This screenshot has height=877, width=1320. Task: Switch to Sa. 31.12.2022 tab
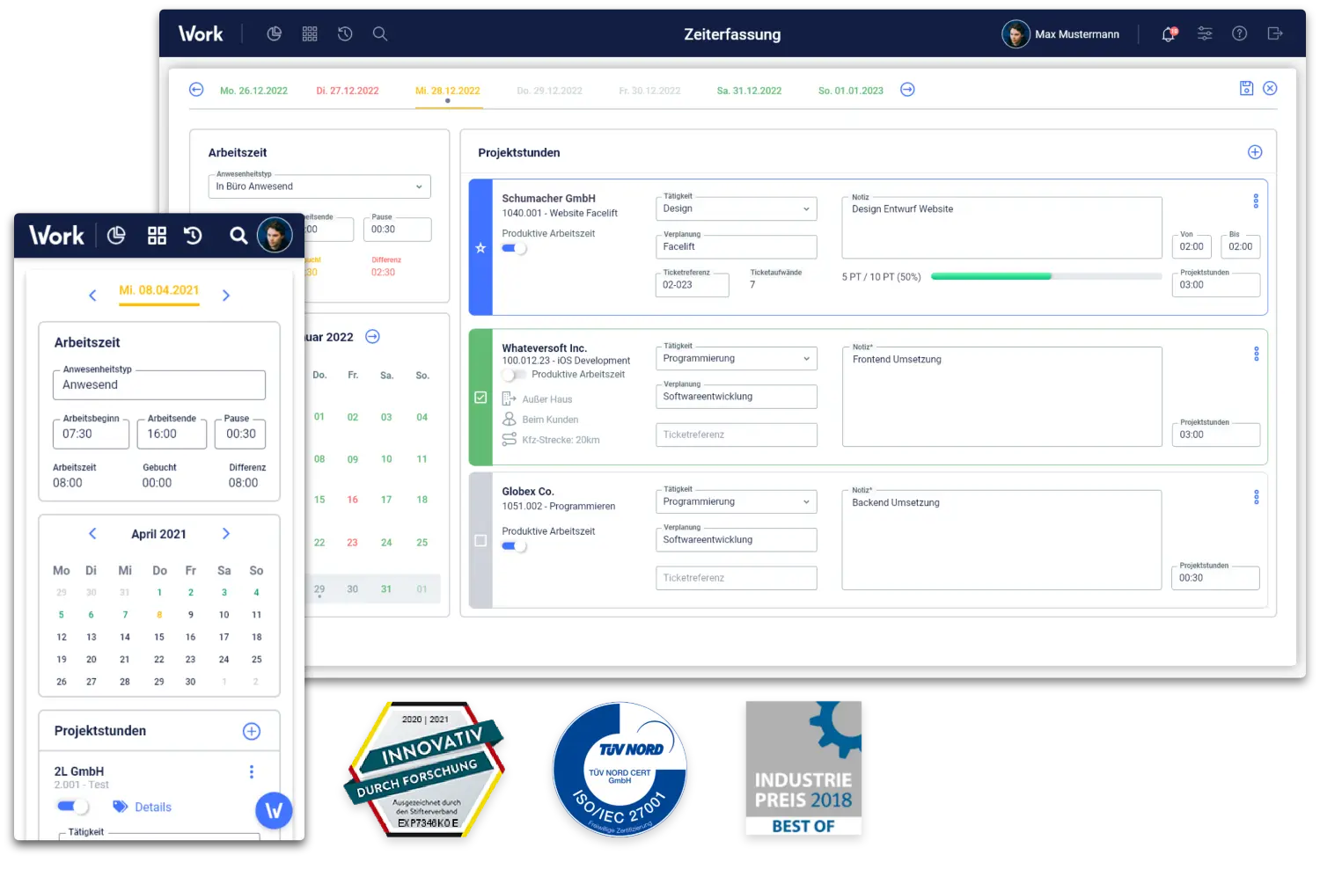pyautogui.click(x=749, y=91)
